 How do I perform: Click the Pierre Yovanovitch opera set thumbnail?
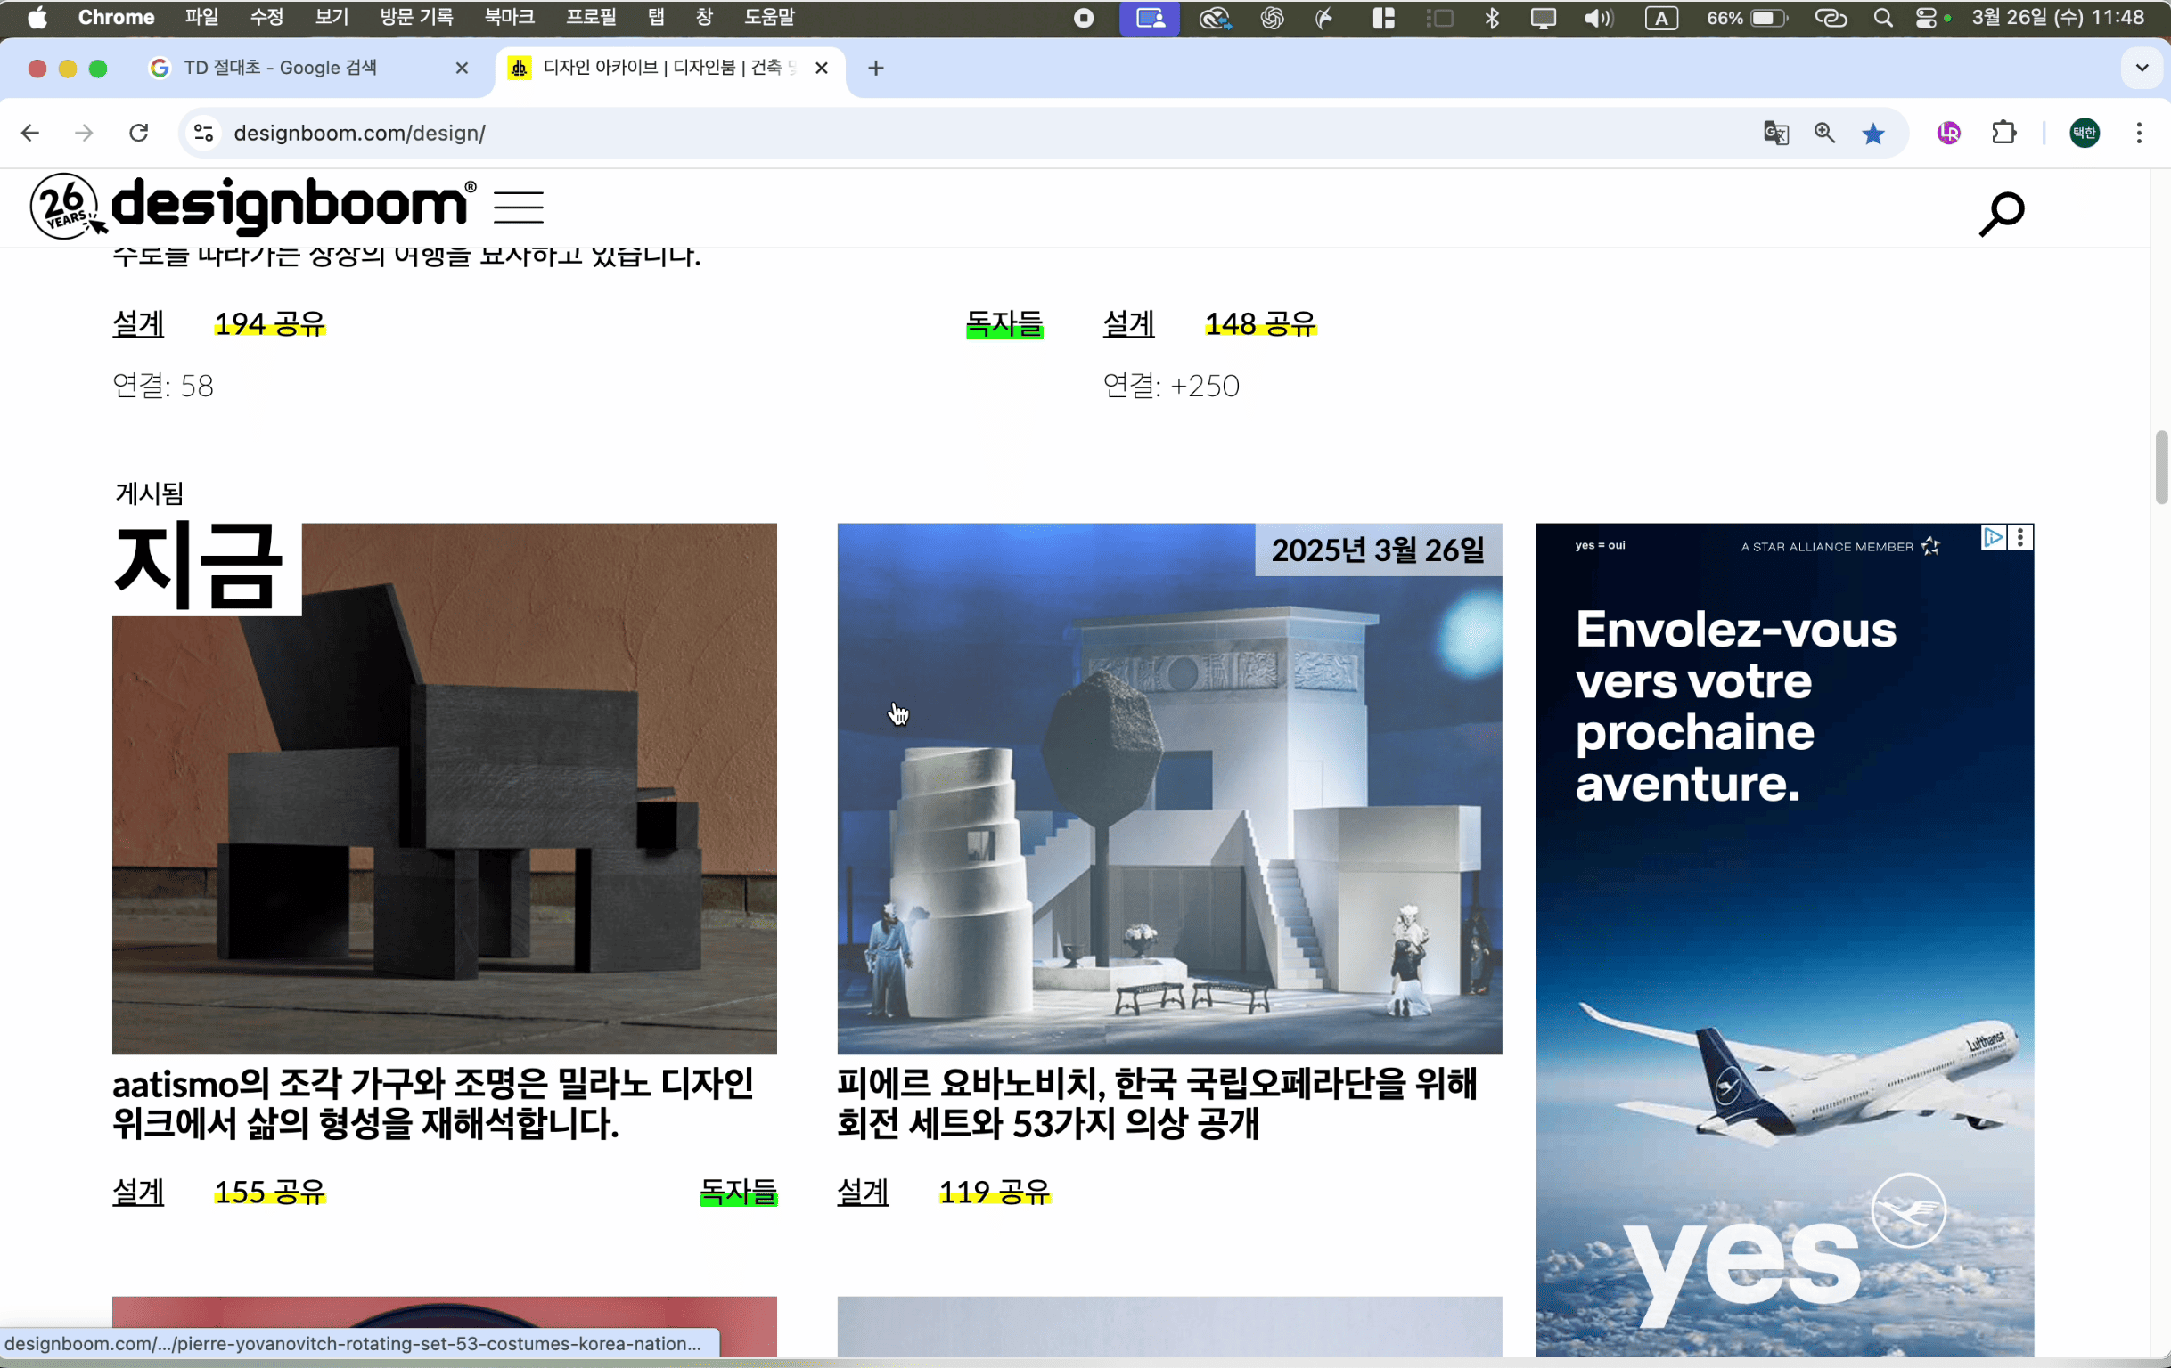tap(1168, 788)
